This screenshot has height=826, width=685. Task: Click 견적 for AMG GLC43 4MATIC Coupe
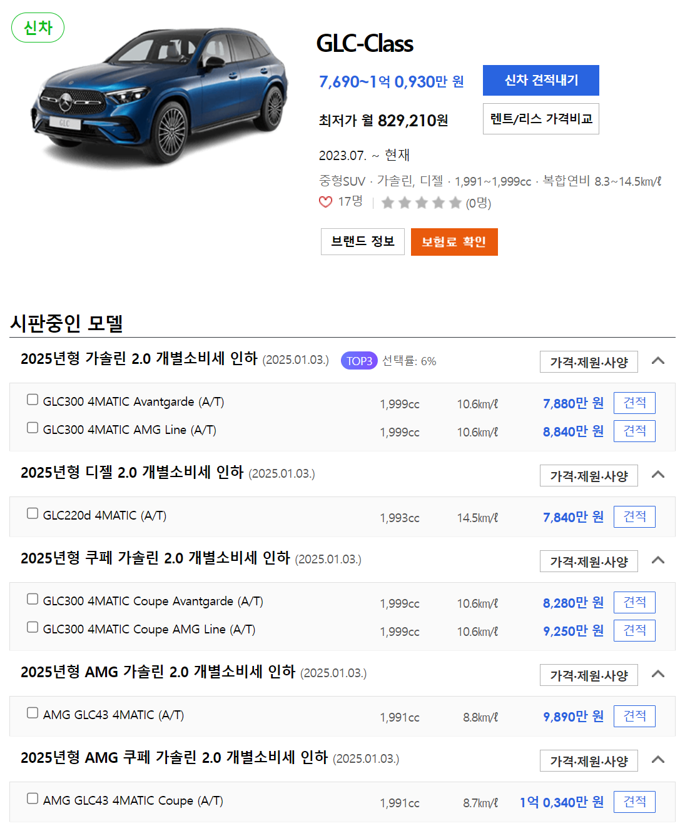coord(634,802)
